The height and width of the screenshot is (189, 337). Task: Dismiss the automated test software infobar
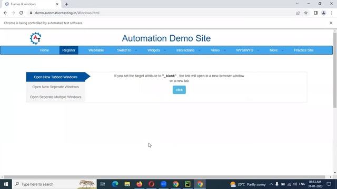[331, 23]
